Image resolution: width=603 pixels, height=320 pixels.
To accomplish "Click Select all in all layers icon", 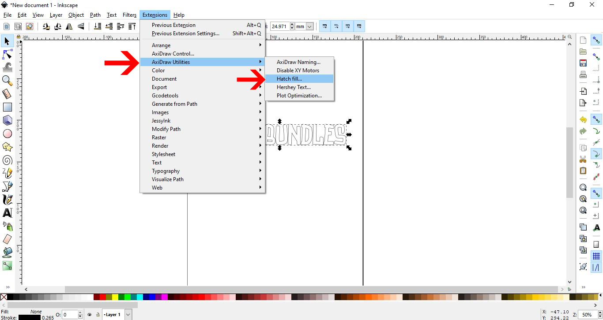I will click(x=18, y=26).
